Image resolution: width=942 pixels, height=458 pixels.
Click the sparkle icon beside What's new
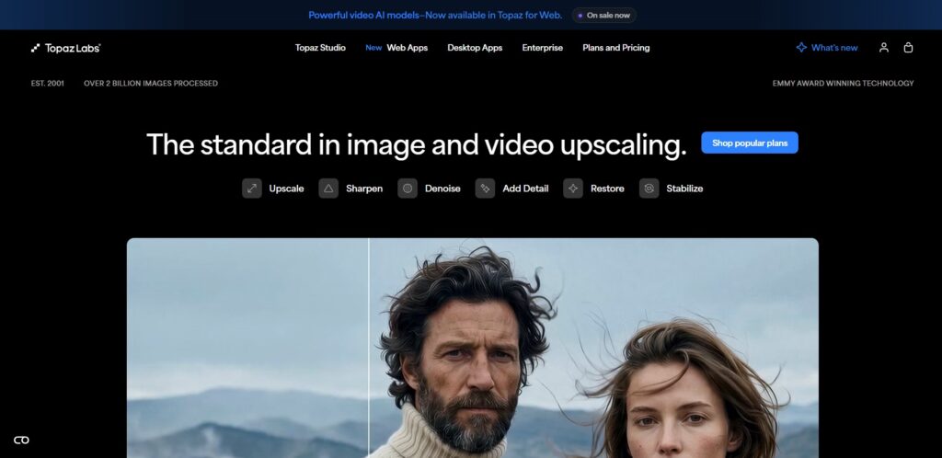click(x=801, y=48)
